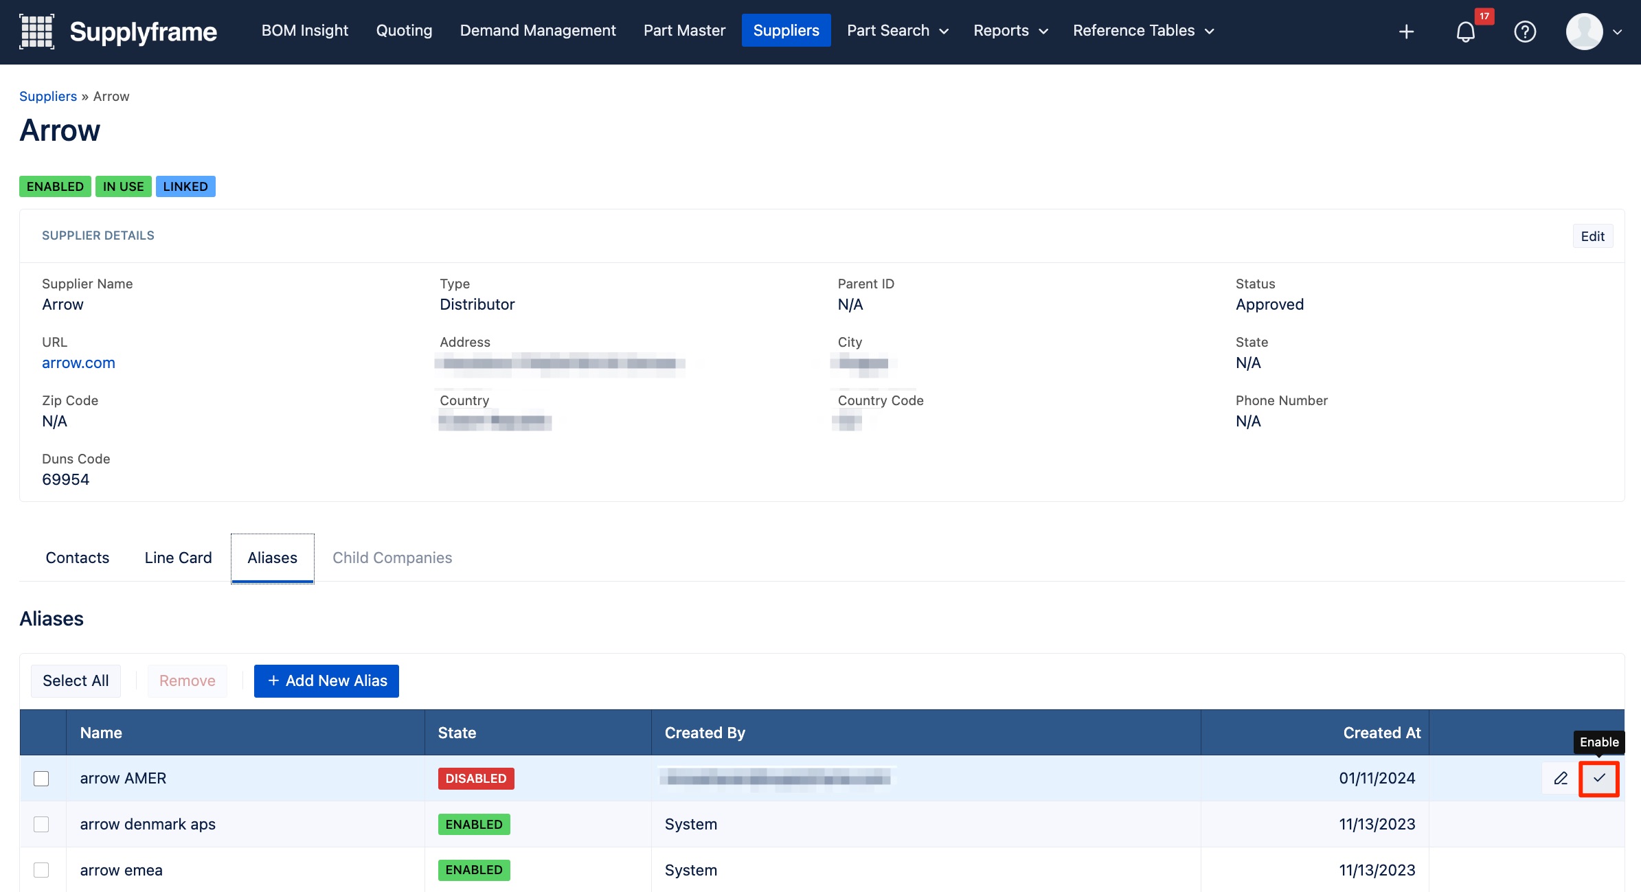Click the ENABLED badge for arrow denmark aps
1641x892 pixels.
pos(474,824)
